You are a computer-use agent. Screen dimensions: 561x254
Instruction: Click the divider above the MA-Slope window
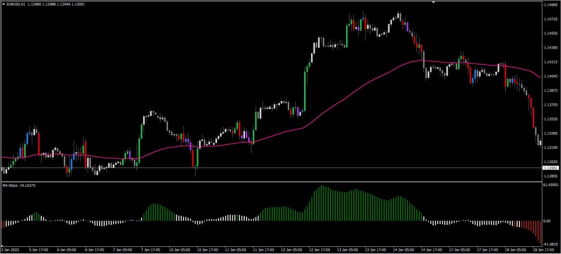tap(274, 181)
